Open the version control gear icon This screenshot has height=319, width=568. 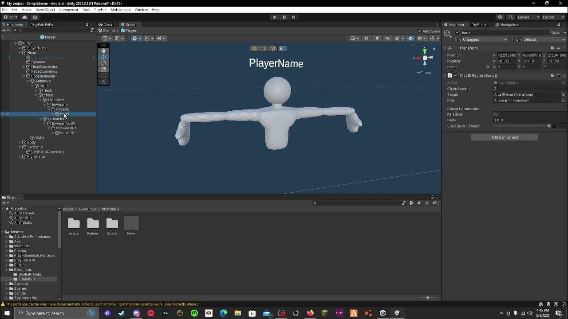35,17
